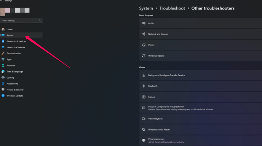262x146 pixels.
Task: Click the Privacy resources shield icon
Action: [144, 141]
